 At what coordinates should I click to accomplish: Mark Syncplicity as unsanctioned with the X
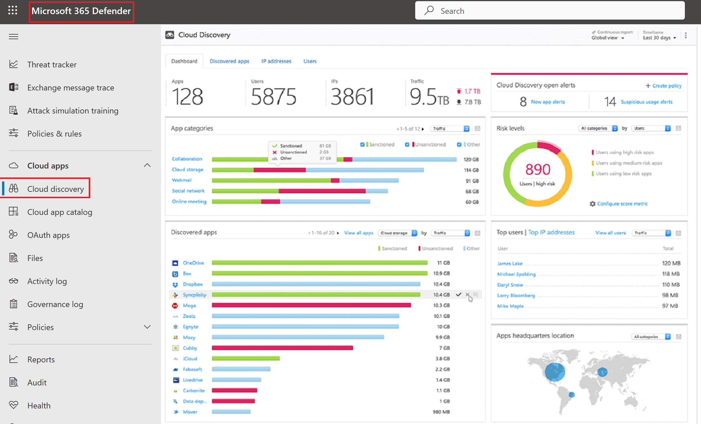click(x=467, y=294)
